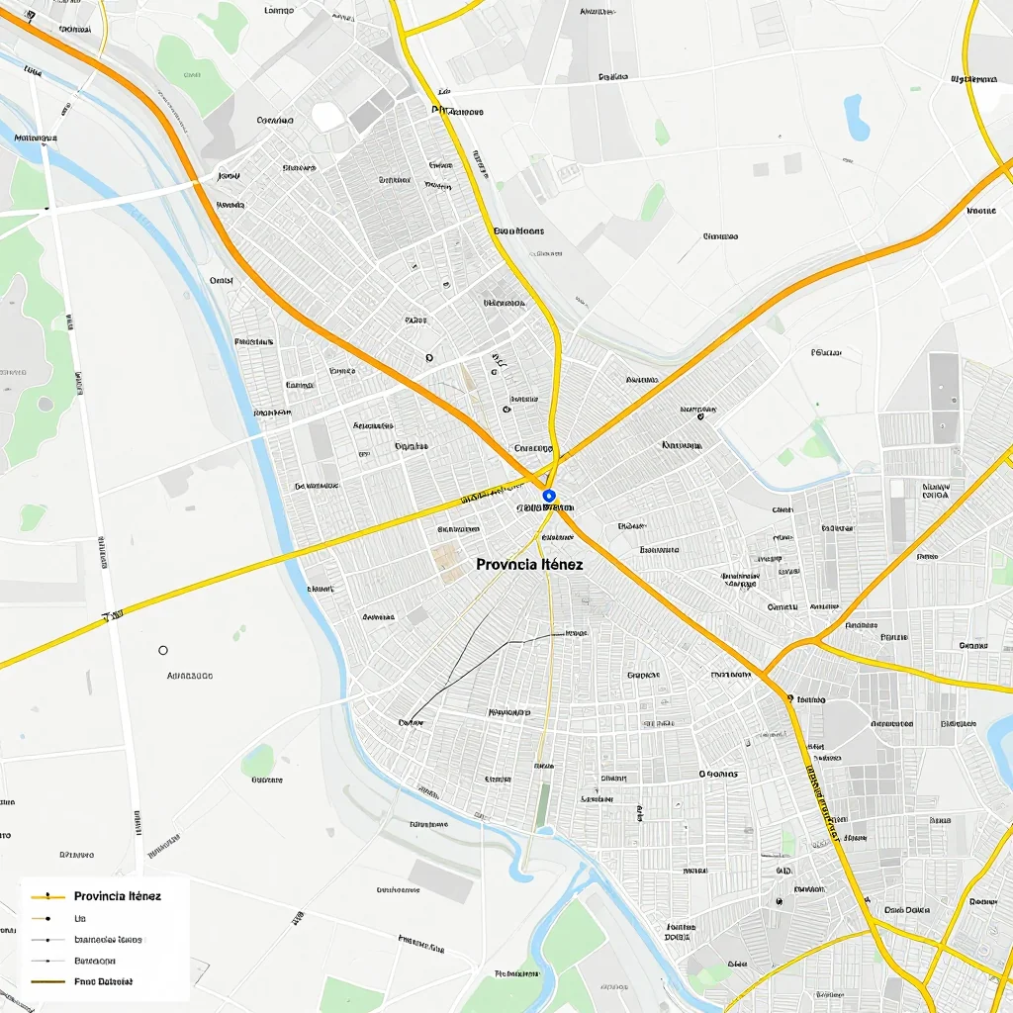This screenshot has height=1013, width=1013.
Task: Click the fourth gray legend line symbol
Action: (47, 961)
